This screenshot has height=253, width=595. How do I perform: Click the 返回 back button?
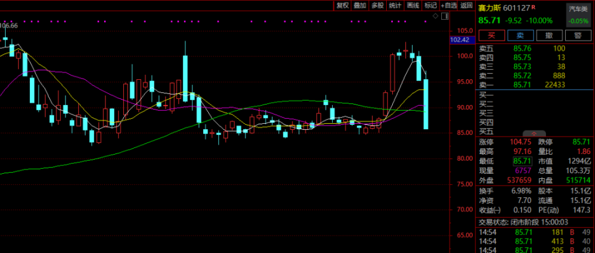point(466,6)
